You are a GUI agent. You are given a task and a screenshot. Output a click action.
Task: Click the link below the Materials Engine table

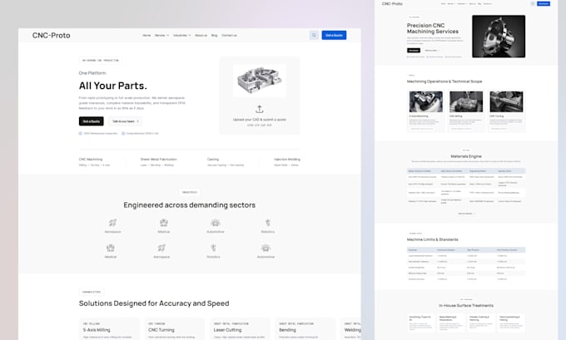(466, 214)
